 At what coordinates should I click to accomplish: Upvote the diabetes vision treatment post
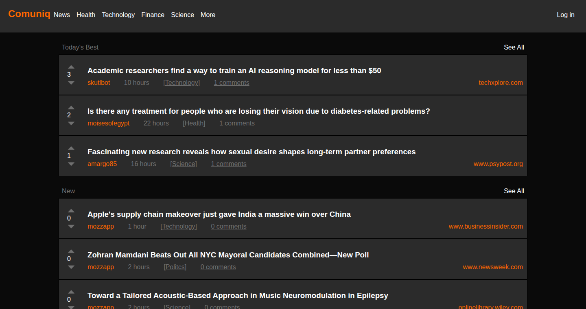pyautogui.click(x=71, y=108)
